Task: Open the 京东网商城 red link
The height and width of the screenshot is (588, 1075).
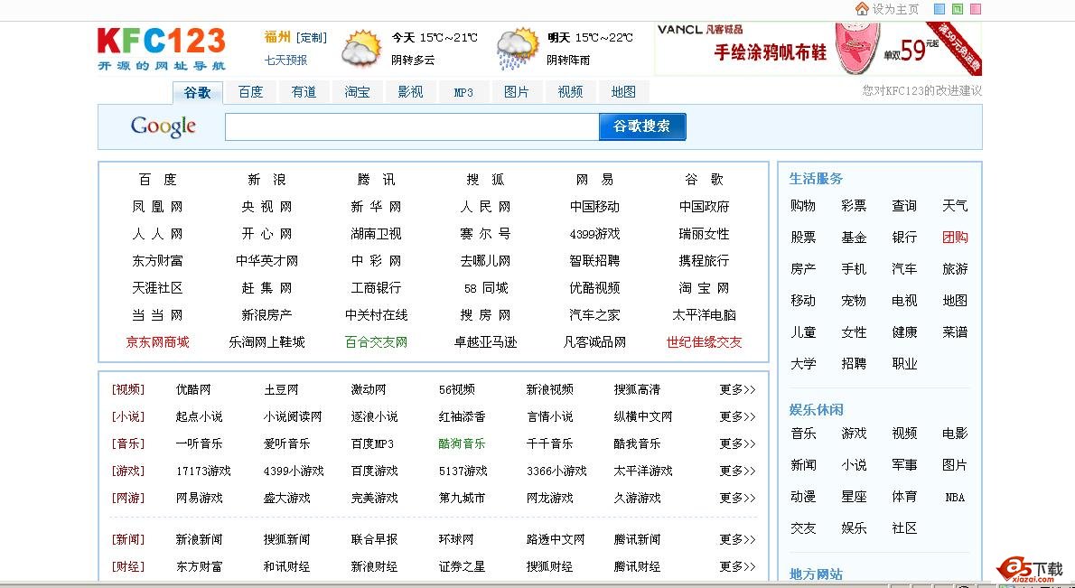Action: tap(158, 342)
